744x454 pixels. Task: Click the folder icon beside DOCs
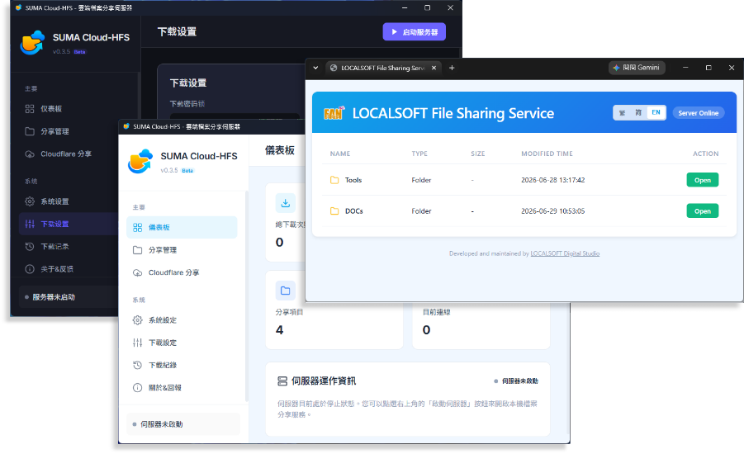point(334,211)
